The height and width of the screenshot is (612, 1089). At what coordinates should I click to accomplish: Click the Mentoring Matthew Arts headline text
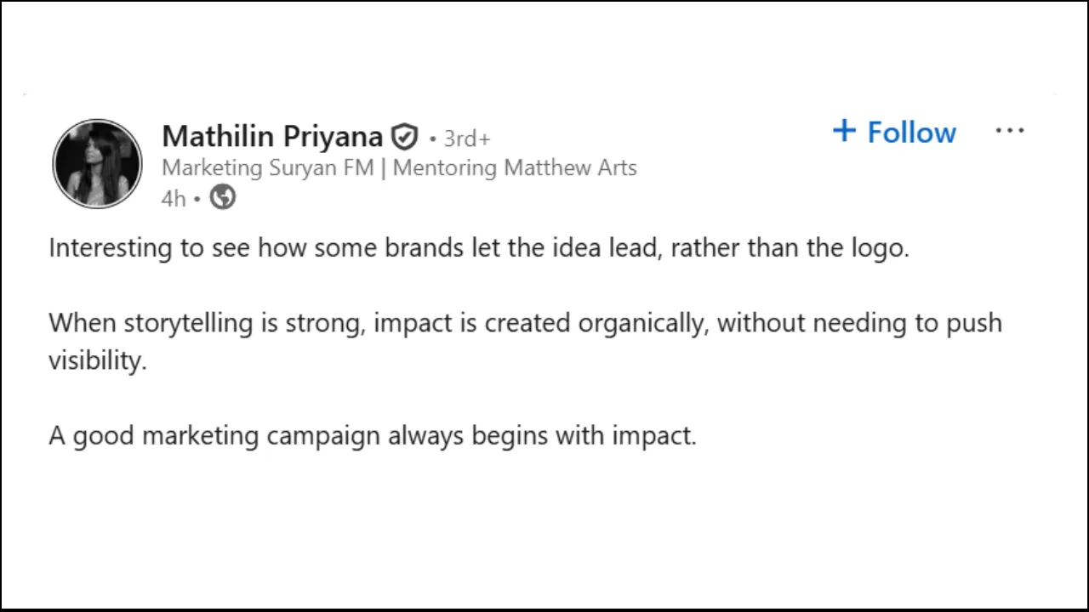pos(515,167)
